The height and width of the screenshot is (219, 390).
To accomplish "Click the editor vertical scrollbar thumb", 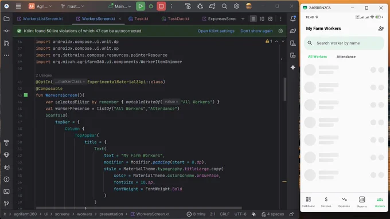I will point(285,89).
